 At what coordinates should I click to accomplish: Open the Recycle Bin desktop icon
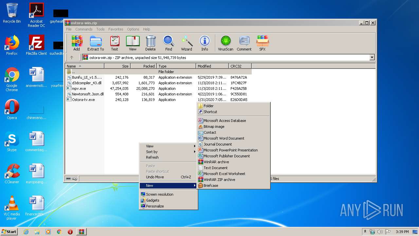pos(12,13)
